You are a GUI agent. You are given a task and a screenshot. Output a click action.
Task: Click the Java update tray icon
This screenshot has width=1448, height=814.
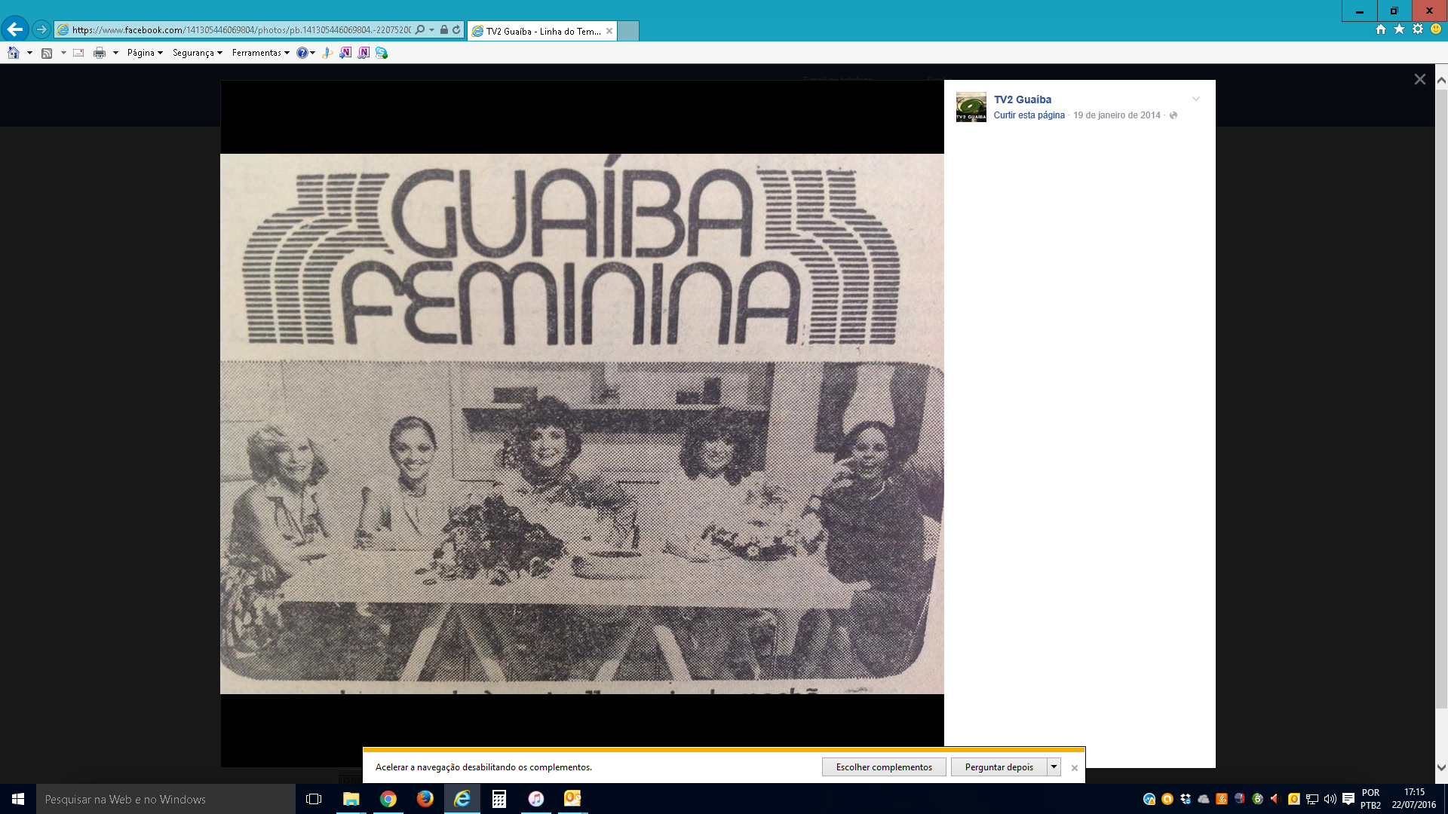pyautogui.click(x=1222, y=799)
